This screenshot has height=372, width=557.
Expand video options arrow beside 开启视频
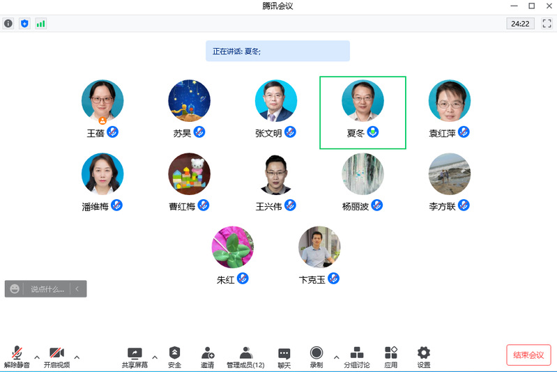pos(77,357)
